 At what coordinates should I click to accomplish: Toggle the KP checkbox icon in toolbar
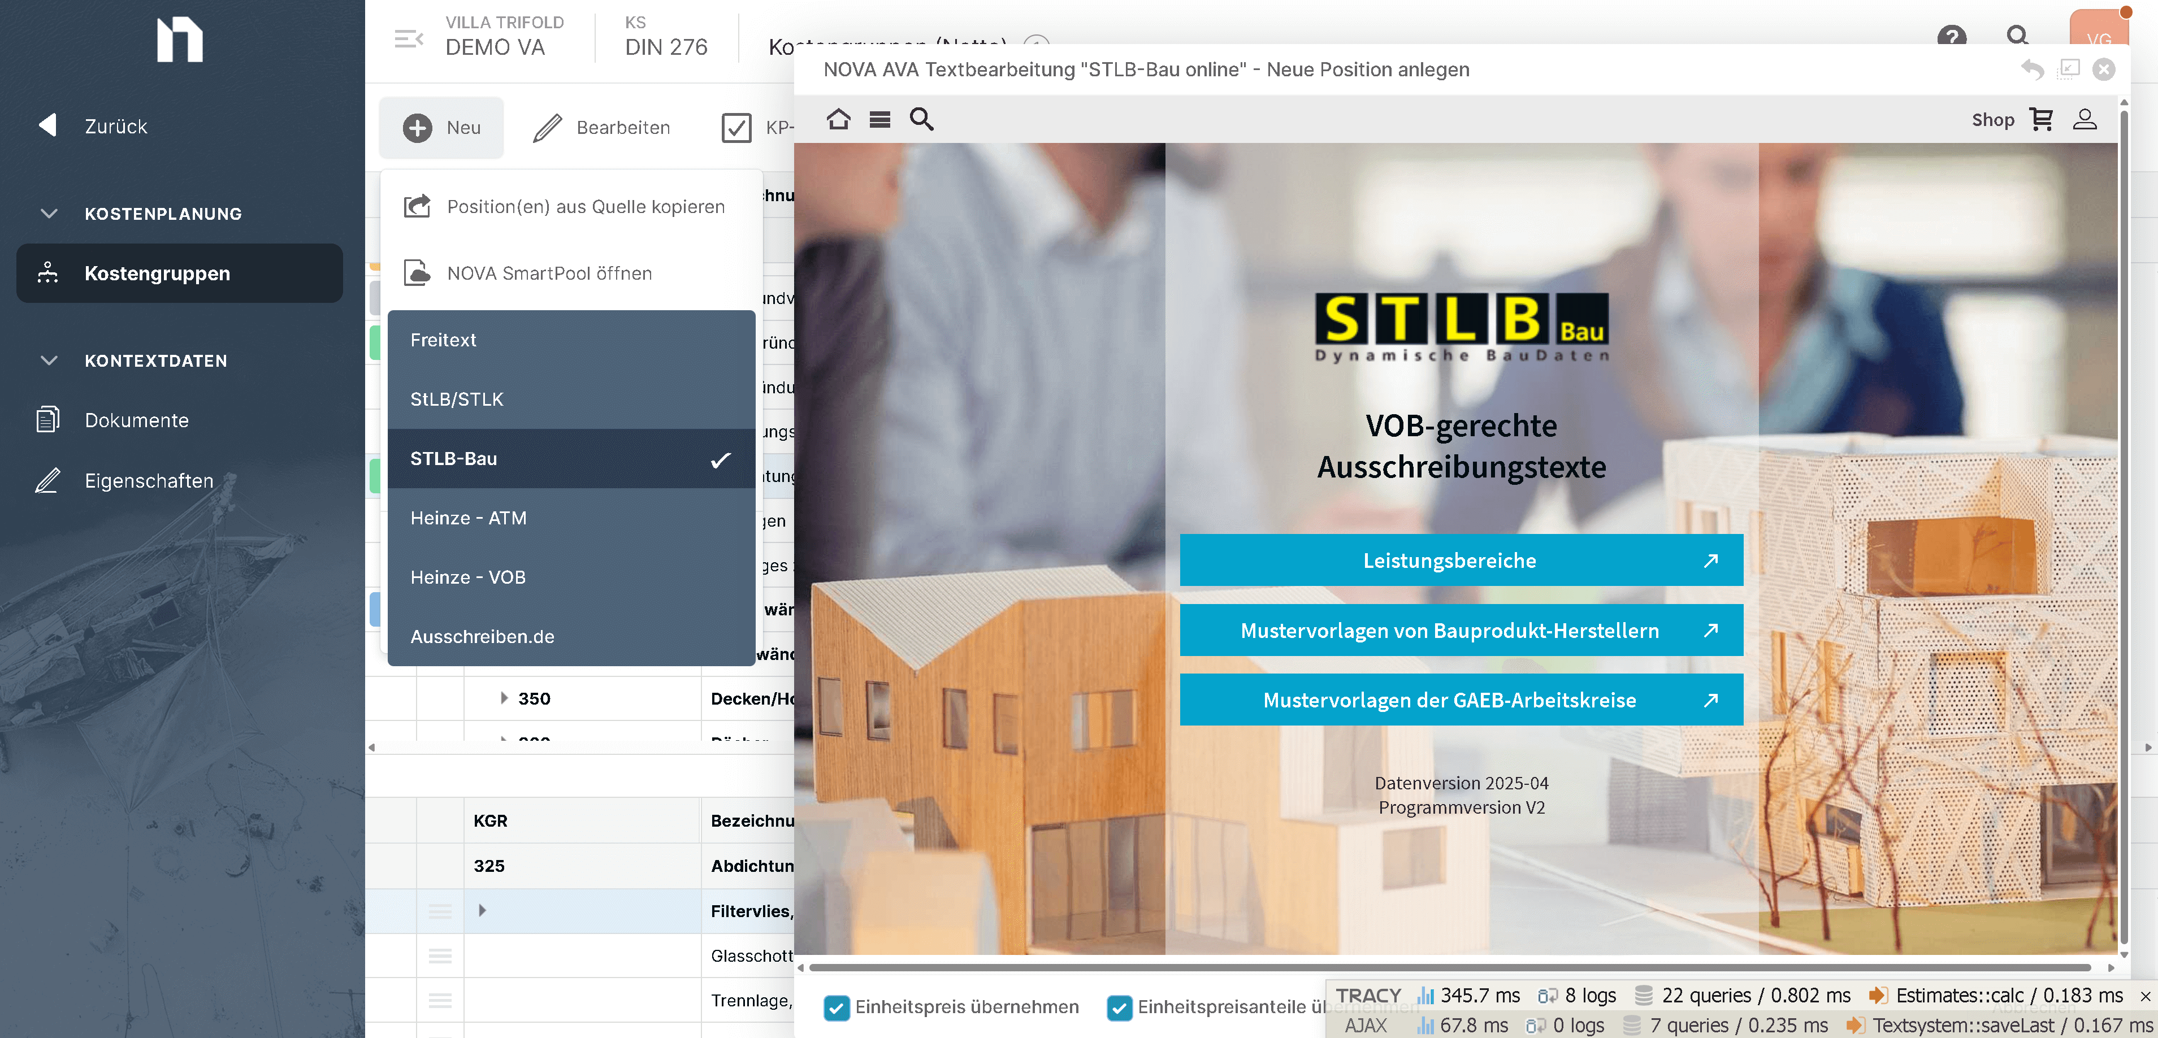tap(736, 127)
